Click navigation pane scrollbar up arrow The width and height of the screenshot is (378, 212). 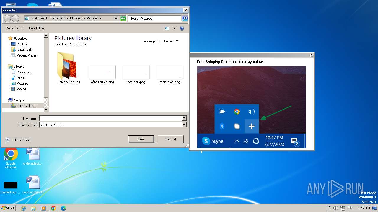pos(46,35)
